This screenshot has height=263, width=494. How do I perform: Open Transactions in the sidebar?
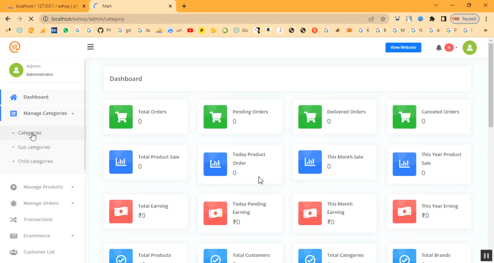coord(38,220)
